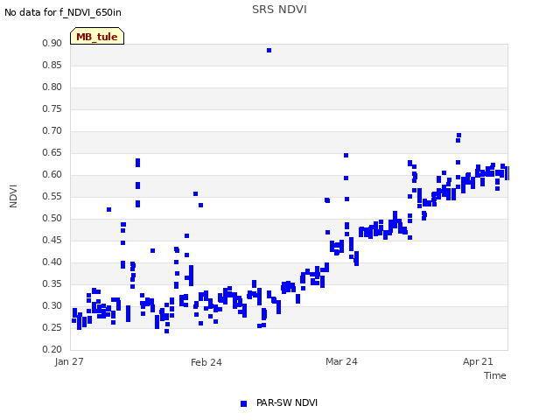This screenshot has width=560, height=420.
Task: Click the 0.50 y-axis tick label
Action: 52,218
